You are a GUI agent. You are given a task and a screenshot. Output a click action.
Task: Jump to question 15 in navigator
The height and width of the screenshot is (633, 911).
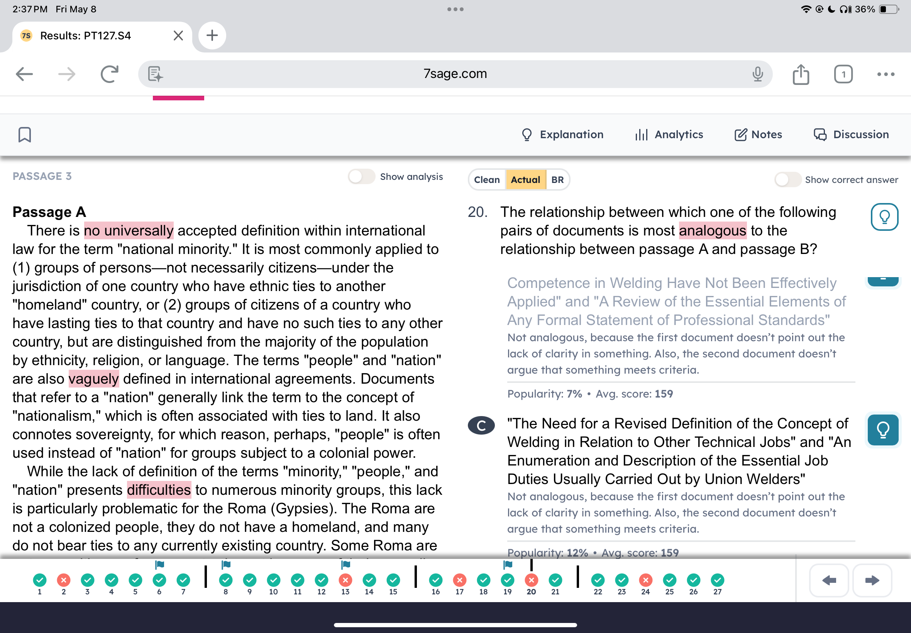coord(393,580)
